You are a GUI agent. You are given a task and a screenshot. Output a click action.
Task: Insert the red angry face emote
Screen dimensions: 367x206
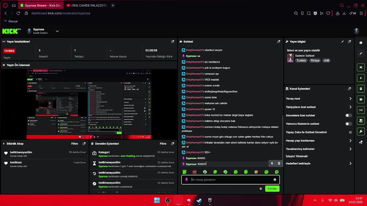(195, 172)
